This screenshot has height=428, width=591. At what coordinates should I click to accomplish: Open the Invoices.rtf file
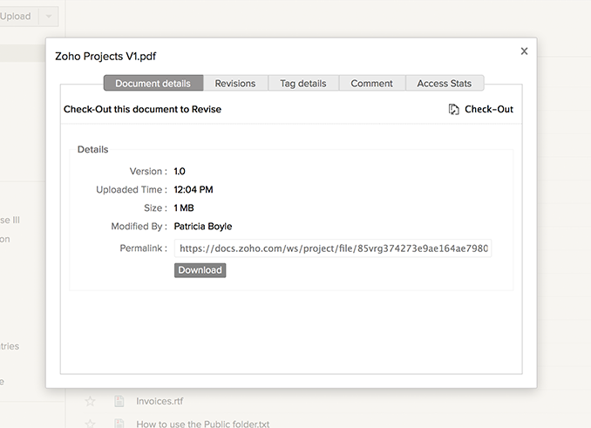coord(160,401)
